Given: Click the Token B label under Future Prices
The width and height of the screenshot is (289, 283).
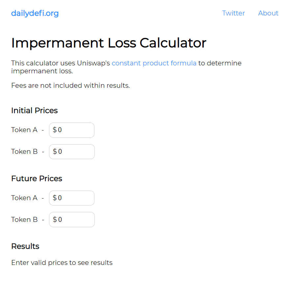Looking at the screenshot, I should [24, 220].
